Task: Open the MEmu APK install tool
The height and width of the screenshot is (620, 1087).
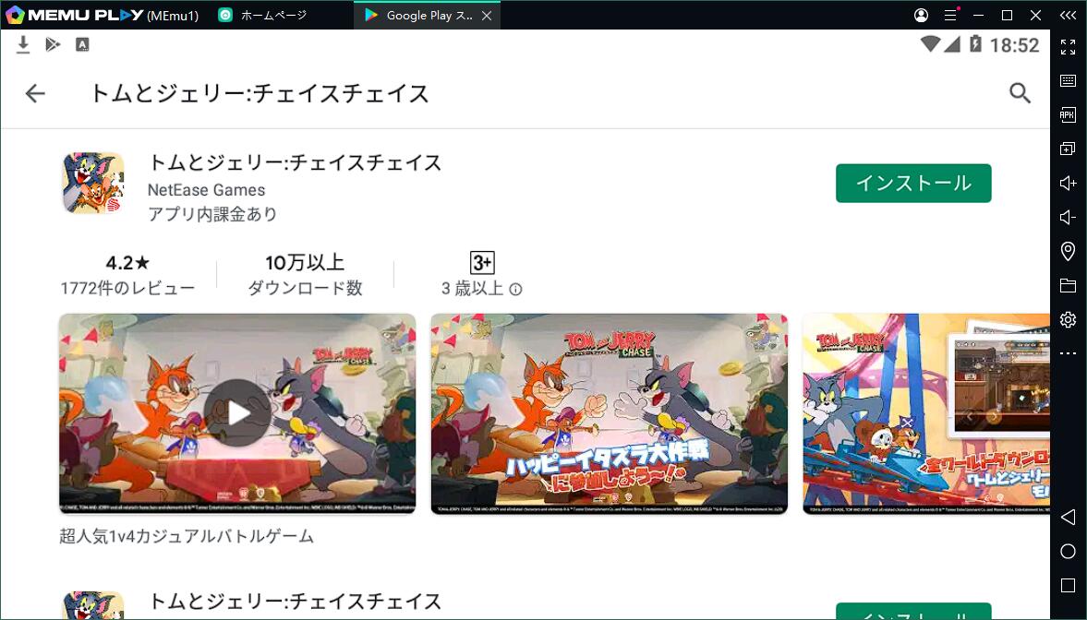Action: 1068,114
